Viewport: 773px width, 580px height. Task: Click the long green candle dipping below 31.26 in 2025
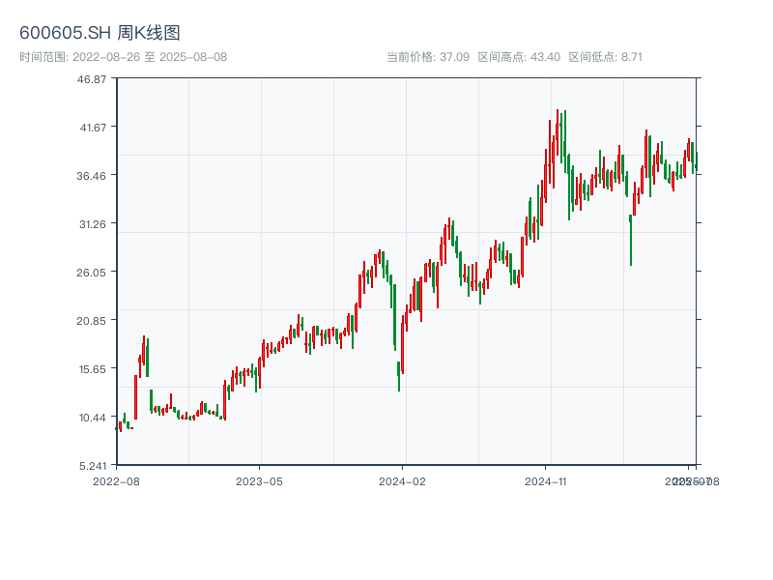pyautogui.click(x=631, y=240)
